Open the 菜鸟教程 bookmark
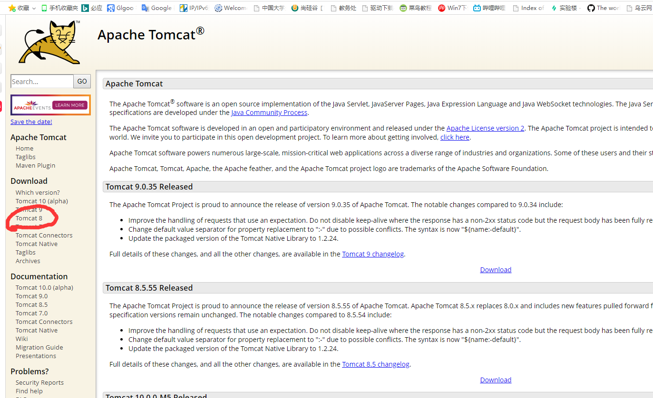This screenshot has height=398, width=653. pyautogui.click(x=416, y=8)
